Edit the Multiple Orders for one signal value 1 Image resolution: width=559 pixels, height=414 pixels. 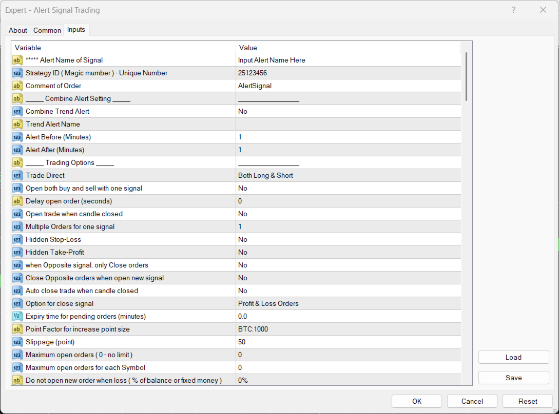click(x=349, y=227)
